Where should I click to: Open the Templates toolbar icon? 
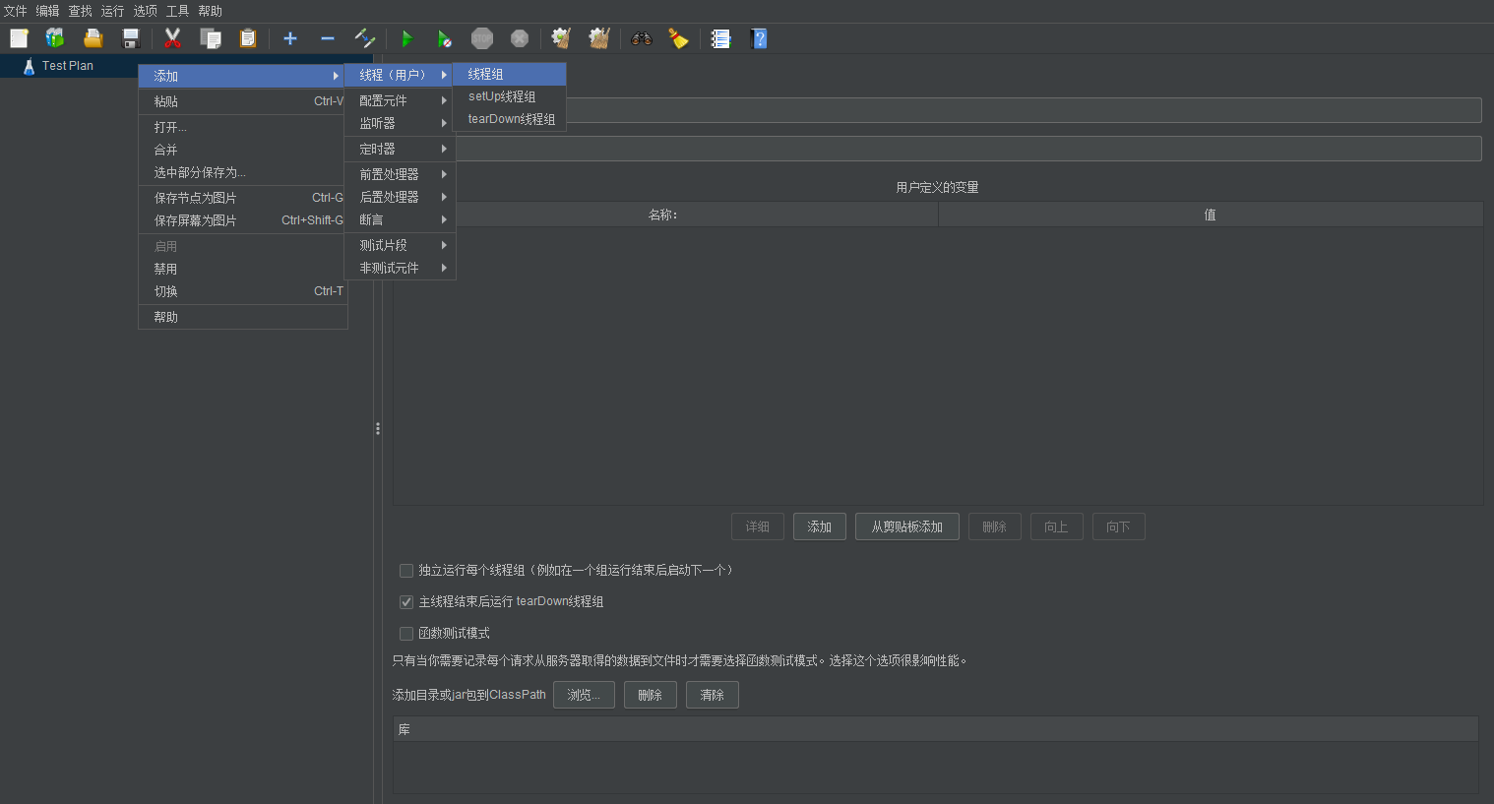[55, 38]
